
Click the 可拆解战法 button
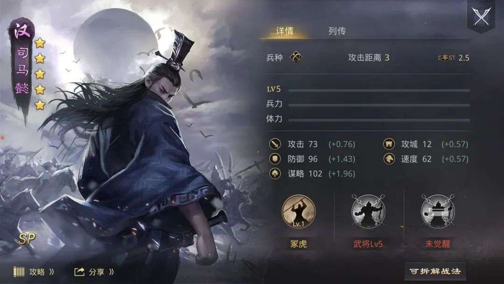(435, 271)
